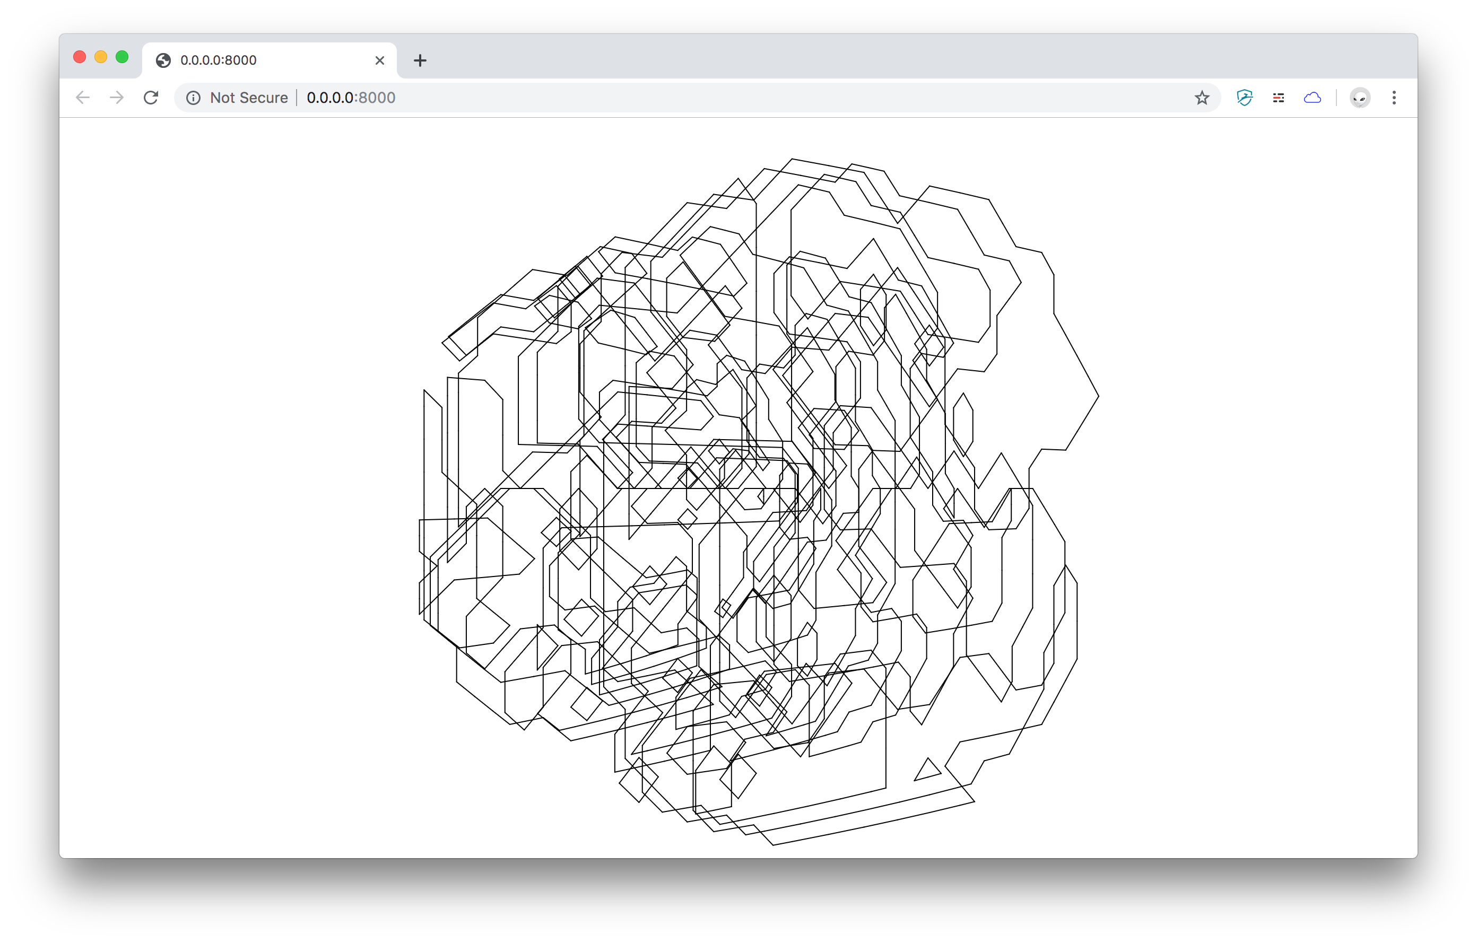1477x943 pixels.
Task: Bookmark this page with the star icon
Action: [x=1202, y=98]
